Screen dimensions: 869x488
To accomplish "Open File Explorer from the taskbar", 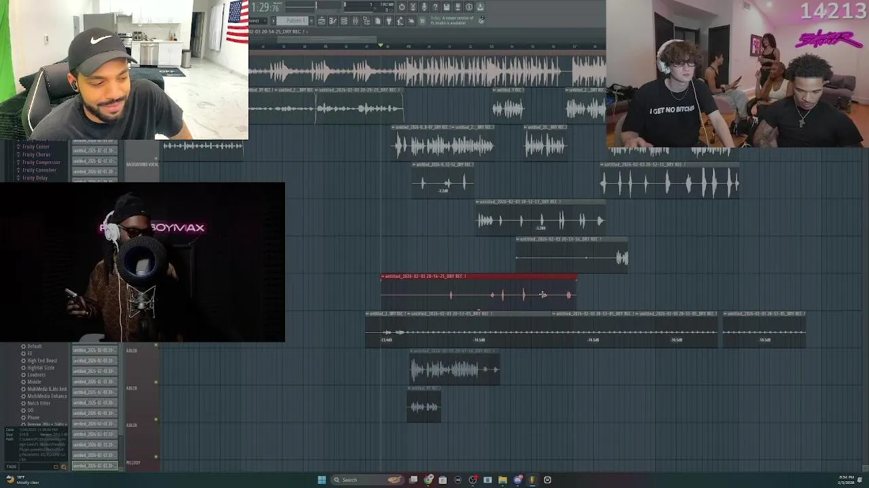I will [x=502, y=480].
